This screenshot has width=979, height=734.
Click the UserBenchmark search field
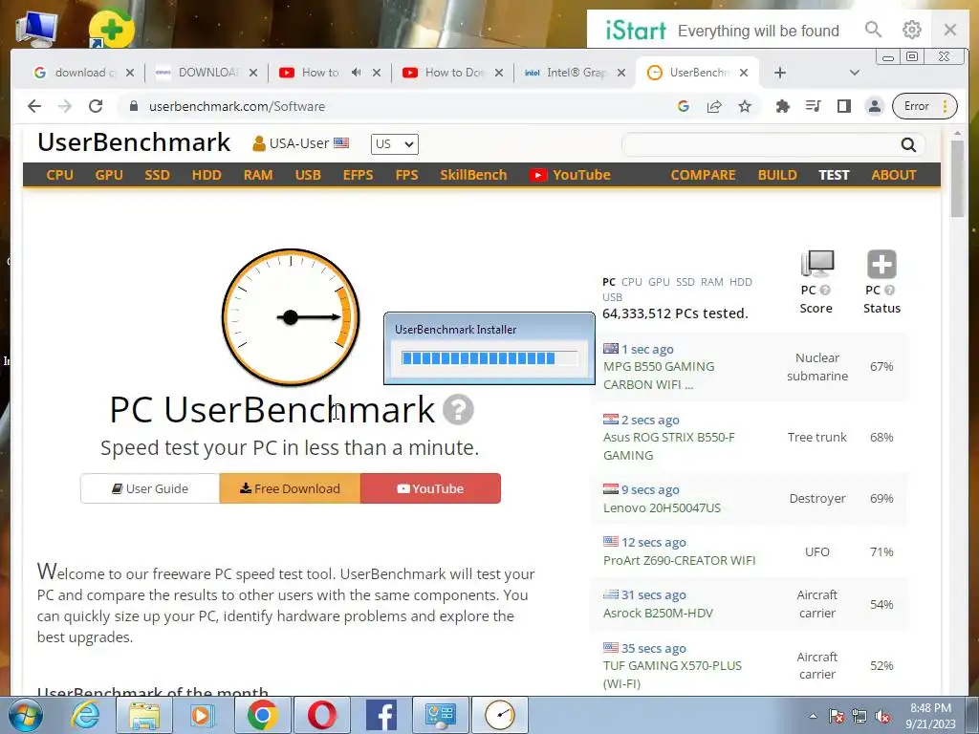pos(760,145)
